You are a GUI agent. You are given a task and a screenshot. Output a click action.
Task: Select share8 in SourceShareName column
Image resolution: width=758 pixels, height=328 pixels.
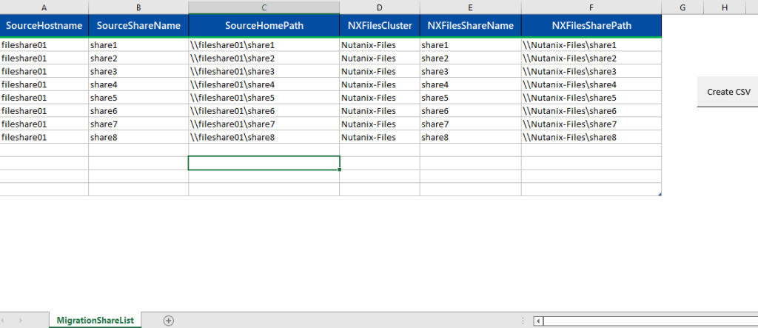coord(138,136)
